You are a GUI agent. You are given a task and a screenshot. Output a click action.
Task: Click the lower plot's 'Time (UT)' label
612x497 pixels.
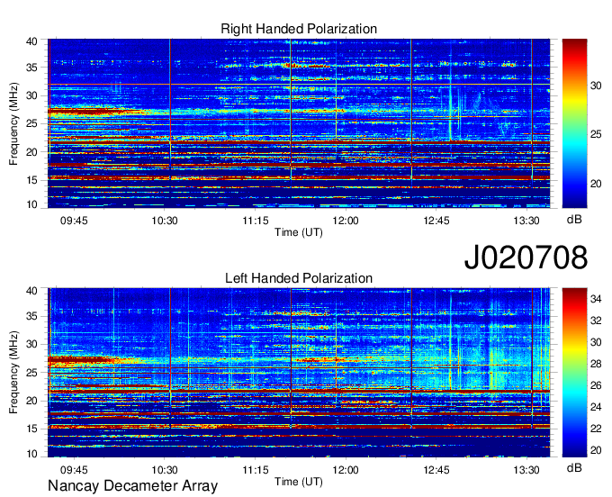[299, 482]
